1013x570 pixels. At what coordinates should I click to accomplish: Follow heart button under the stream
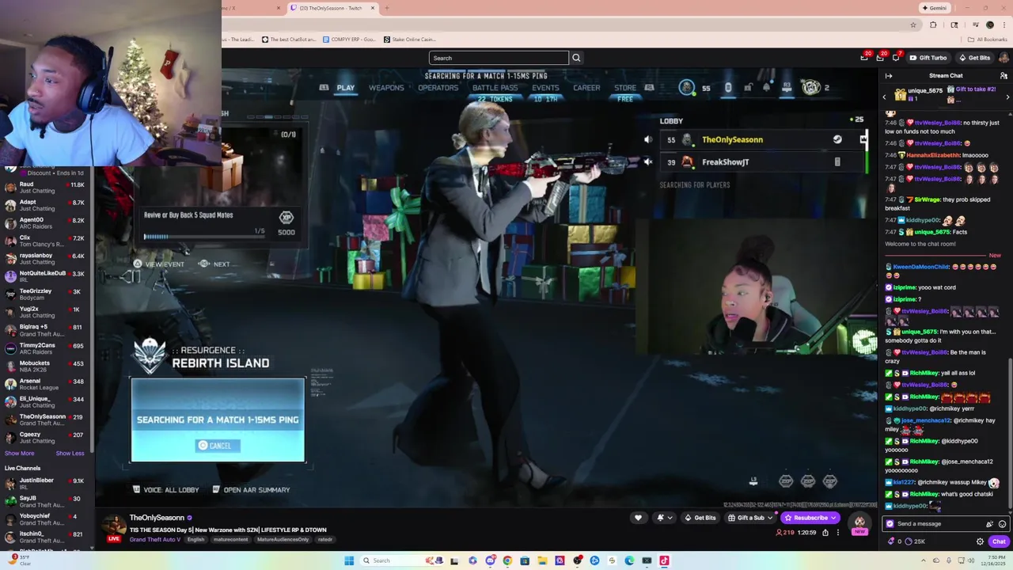638,518
